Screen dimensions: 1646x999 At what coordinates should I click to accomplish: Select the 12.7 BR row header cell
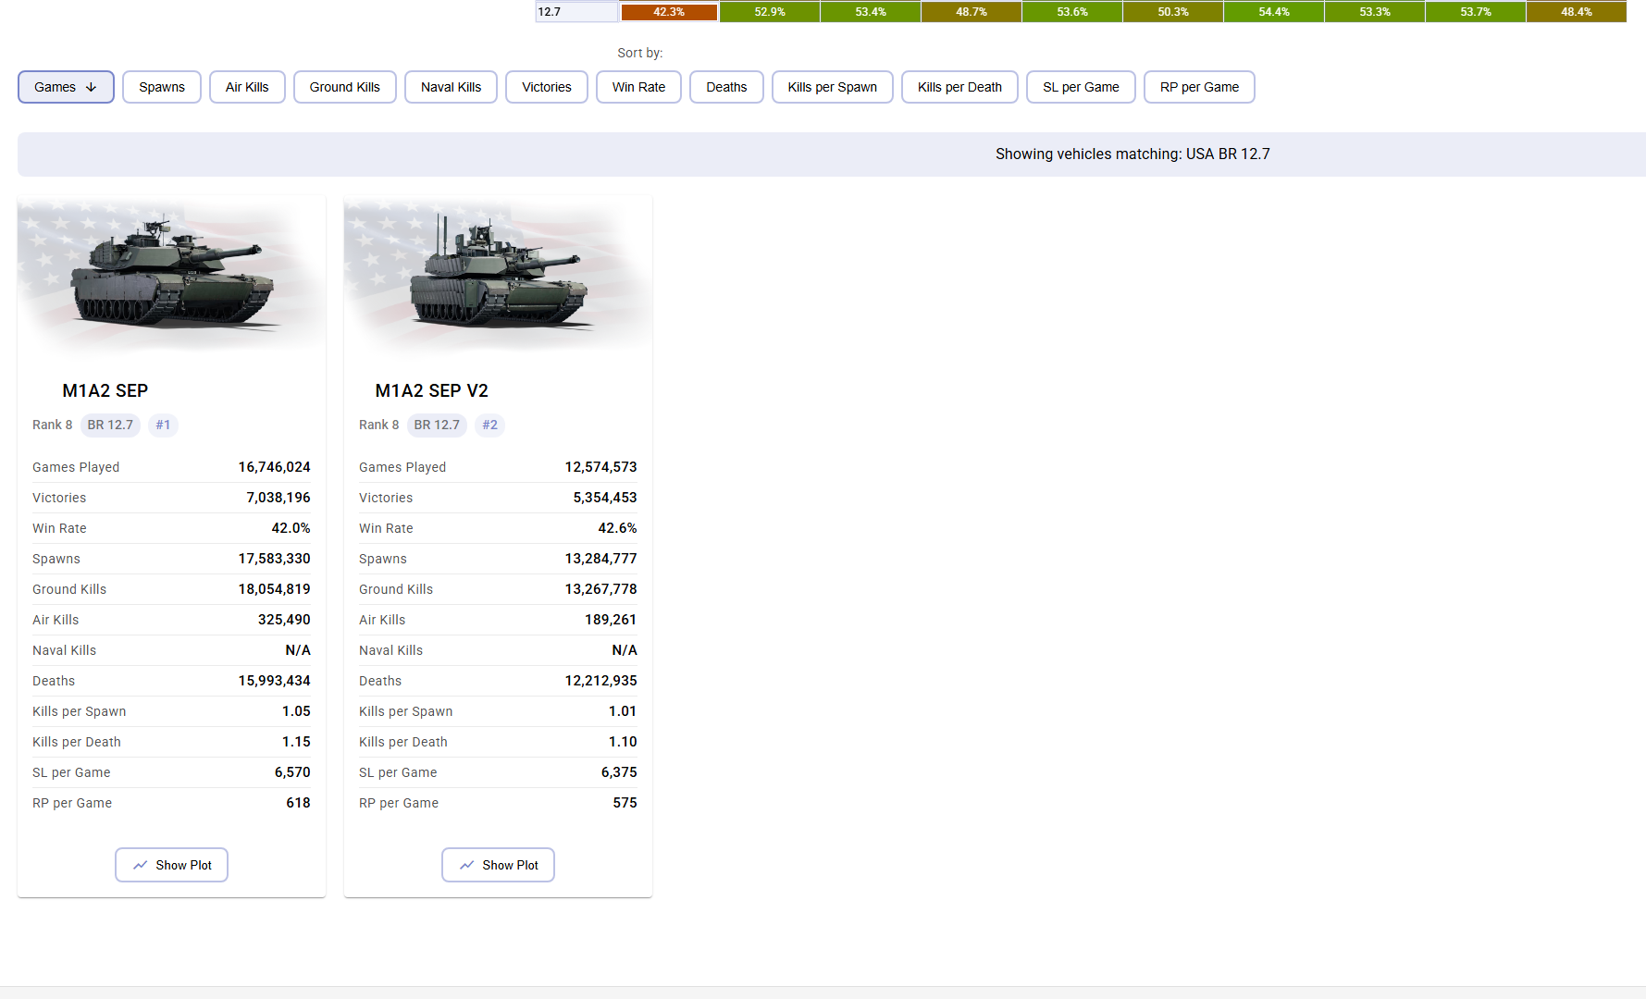[576, 12]
